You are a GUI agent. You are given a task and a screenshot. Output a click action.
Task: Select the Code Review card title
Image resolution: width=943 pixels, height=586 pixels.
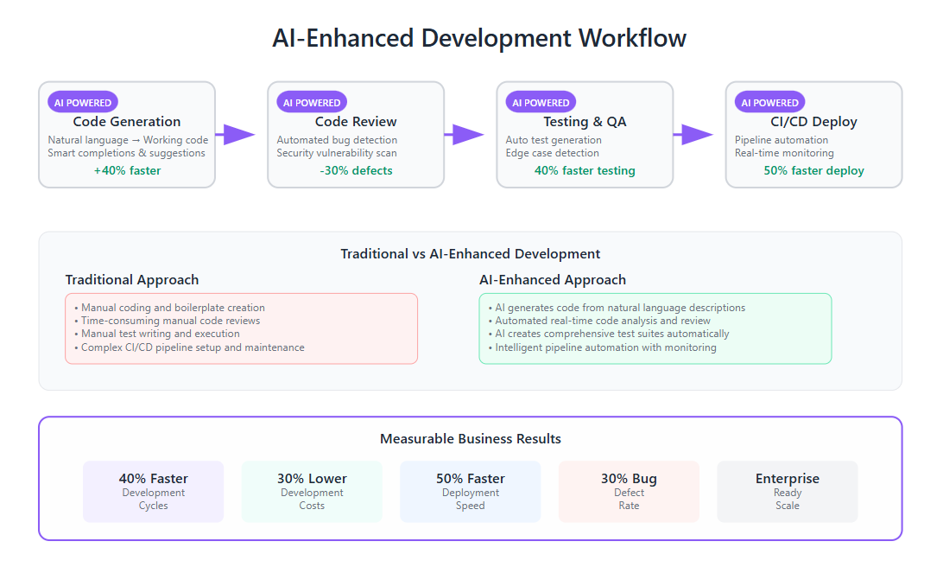356,122
